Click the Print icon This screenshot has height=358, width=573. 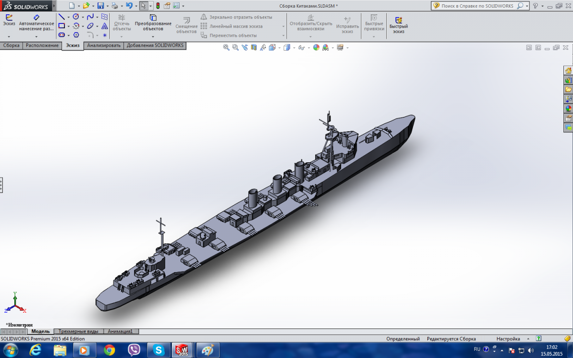pyautogui.click(x=115, y=6)
